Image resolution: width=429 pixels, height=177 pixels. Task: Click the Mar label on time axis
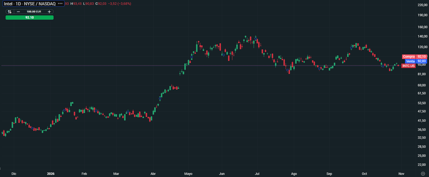(x=116, y=174)
